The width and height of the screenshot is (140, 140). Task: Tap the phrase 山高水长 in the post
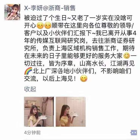pos(92,63)
